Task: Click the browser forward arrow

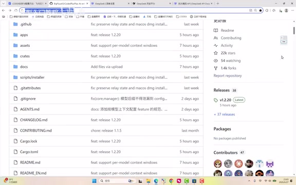Action: pyautogui.click(x=10, y=10)
